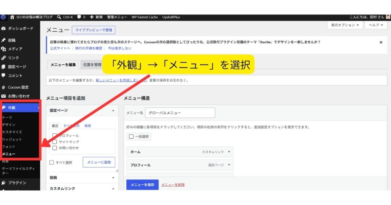Open site home icon in admin bar

pyautogui.click(x=12, y=17)
